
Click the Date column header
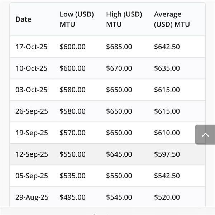click(x=23, y=19)
